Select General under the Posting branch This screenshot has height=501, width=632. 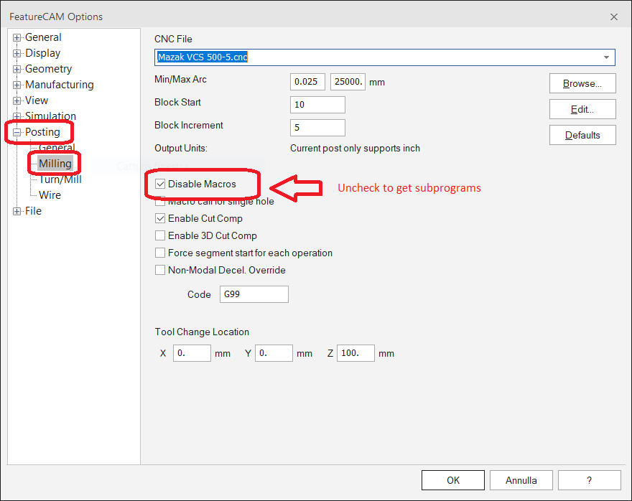click(57, 147)
